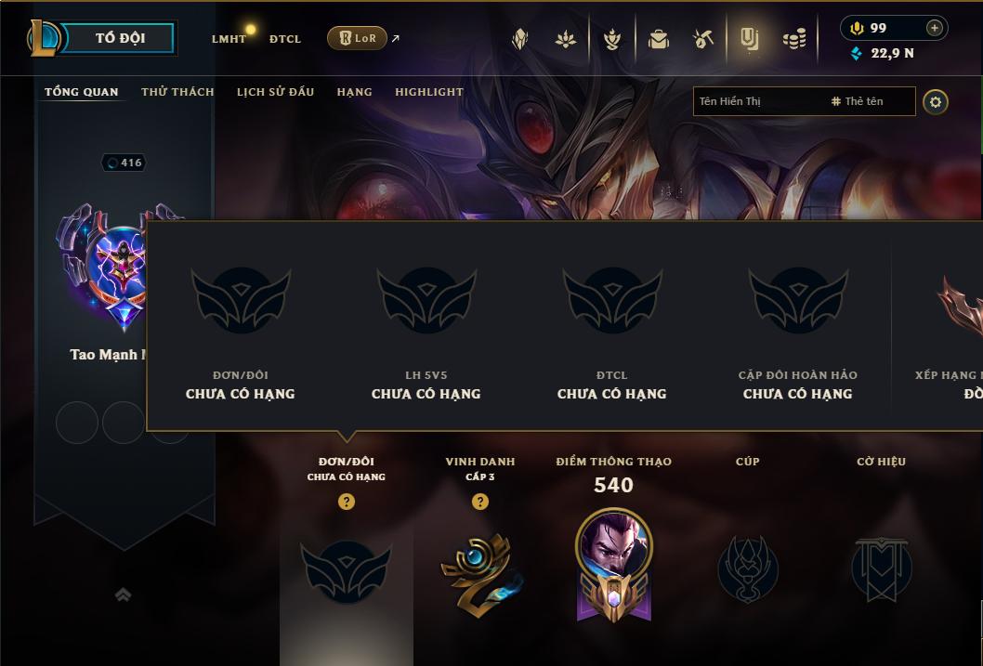Open Legends of Runeterra LoR external link
This screenshot has width=983, height=666.
pos(358,38)
